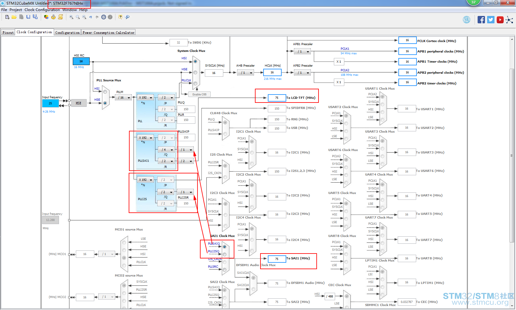Open the AHB Prescaler dropdown
Screen dimensions: 516x310
coord(245,73)
